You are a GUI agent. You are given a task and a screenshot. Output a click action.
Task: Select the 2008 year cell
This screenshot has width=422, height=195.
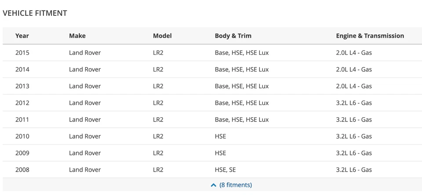pos(22,170)
